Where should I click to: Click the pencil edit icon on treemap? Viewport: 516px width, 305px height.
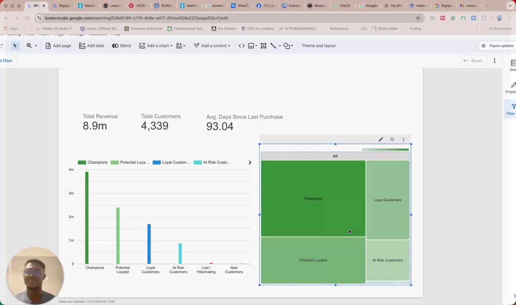381,139
